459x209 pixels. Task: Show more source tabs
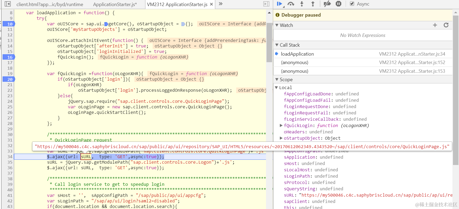tap(221, 4)
